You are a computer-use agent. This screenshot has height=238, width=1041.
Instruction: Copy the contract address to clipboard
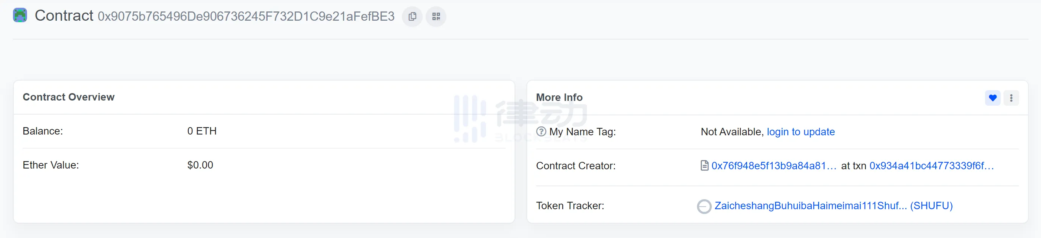(412, 17)
